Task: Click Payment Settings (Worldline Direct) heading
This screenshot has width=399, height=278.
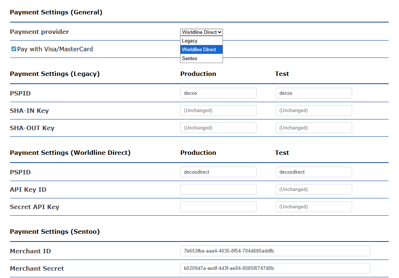Action: (x=70, y=153)
